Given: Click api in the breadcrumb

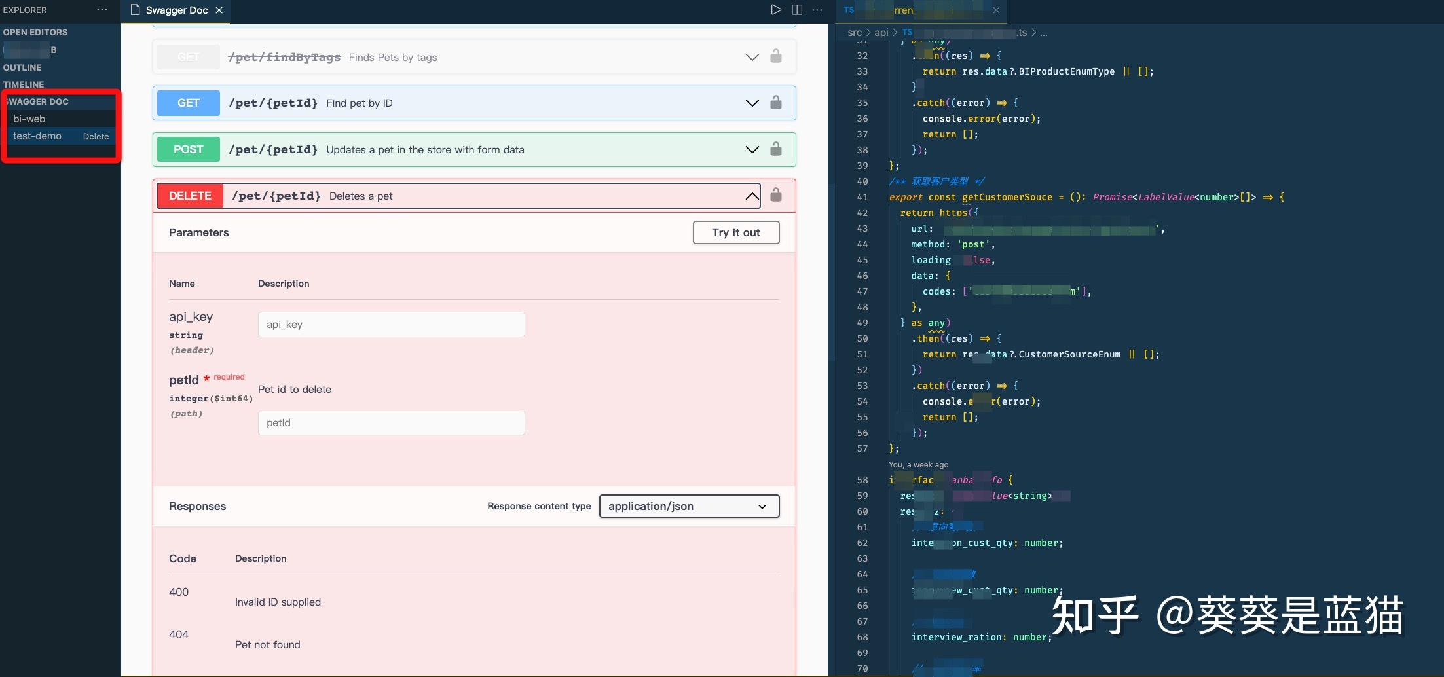Looking at the screenshot, I should pyautogui.click(x=881, y=32).
